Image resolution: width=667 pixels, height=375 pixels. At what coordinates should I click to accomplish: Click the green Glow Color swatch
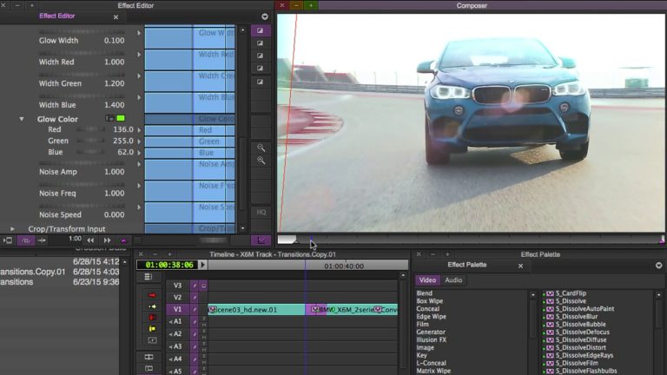tap(121, 118)
